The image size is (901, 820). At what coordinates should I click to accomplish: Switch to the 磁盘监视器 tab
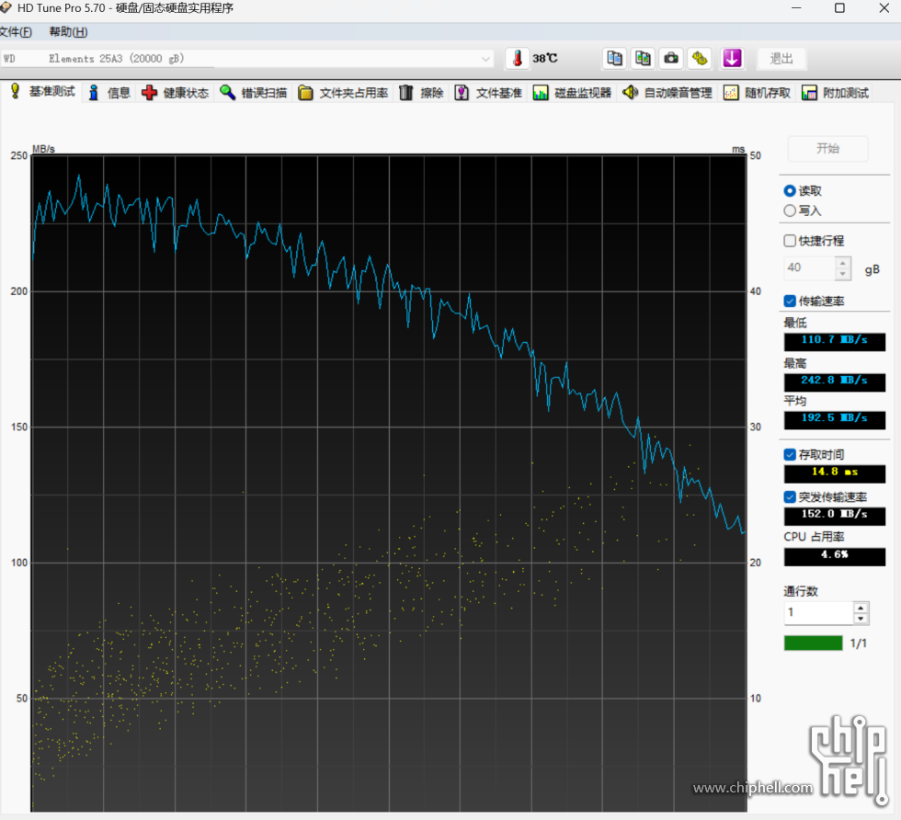572,93
